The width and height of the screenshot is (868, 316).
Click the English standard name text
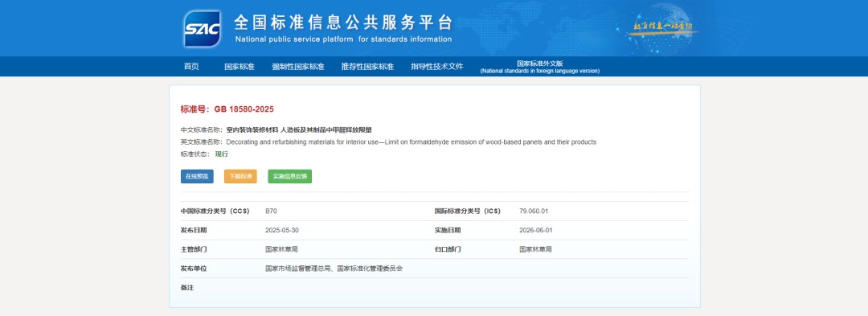tap(411, 142)
